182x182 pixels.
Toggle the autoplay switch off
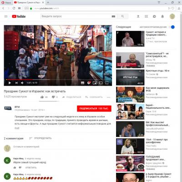pyautogui.click(x=172, y=27)
